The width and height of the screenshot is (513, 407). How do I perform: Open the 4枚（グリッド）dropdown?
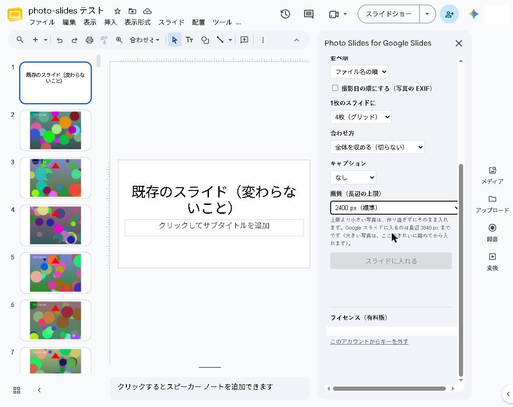coord(360,117)
